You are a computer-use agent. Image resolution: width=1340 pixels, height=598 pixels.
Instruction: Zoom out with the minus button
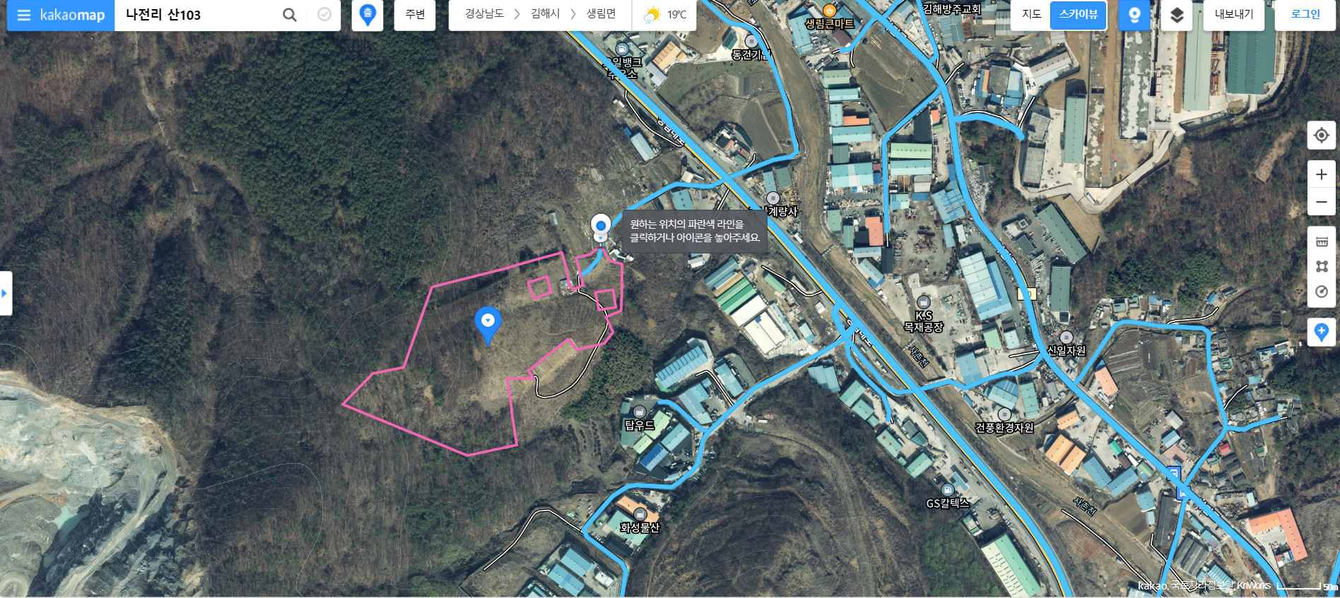click(x=1321, y=202)
